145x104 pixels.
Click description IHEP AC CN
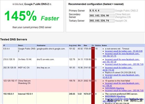click(x=24, y=68)
